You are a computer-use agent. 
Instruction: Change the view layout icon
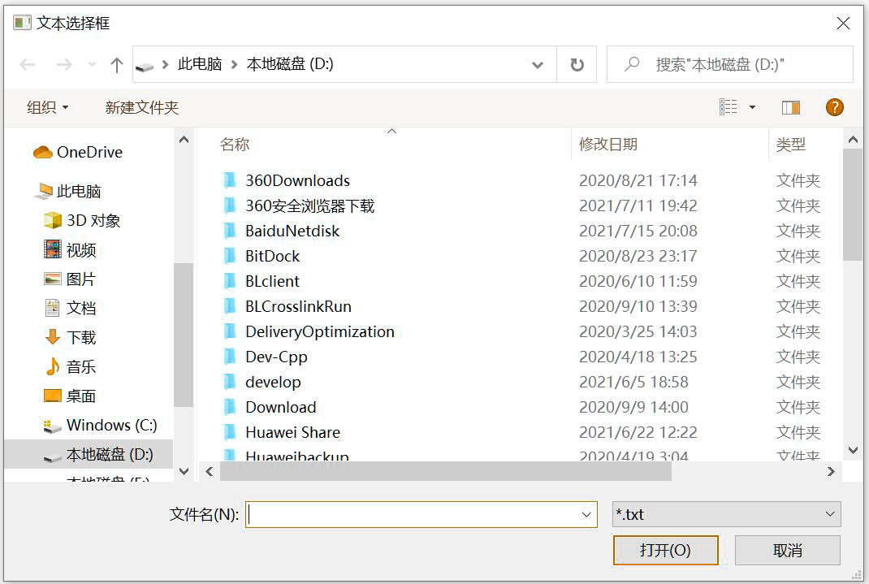[728, 107]
